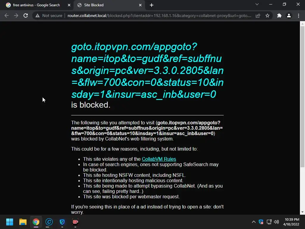
Task: Click 'This site hosting NSFW content' line
Action: [134, 175]
